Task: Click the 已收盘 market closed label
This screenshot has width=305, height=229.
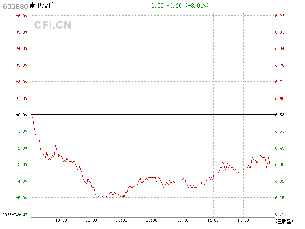Action: (284, 221)
